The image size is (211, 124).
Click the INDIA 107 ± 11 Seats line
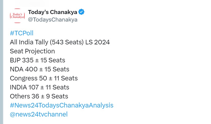coord(40,87)
